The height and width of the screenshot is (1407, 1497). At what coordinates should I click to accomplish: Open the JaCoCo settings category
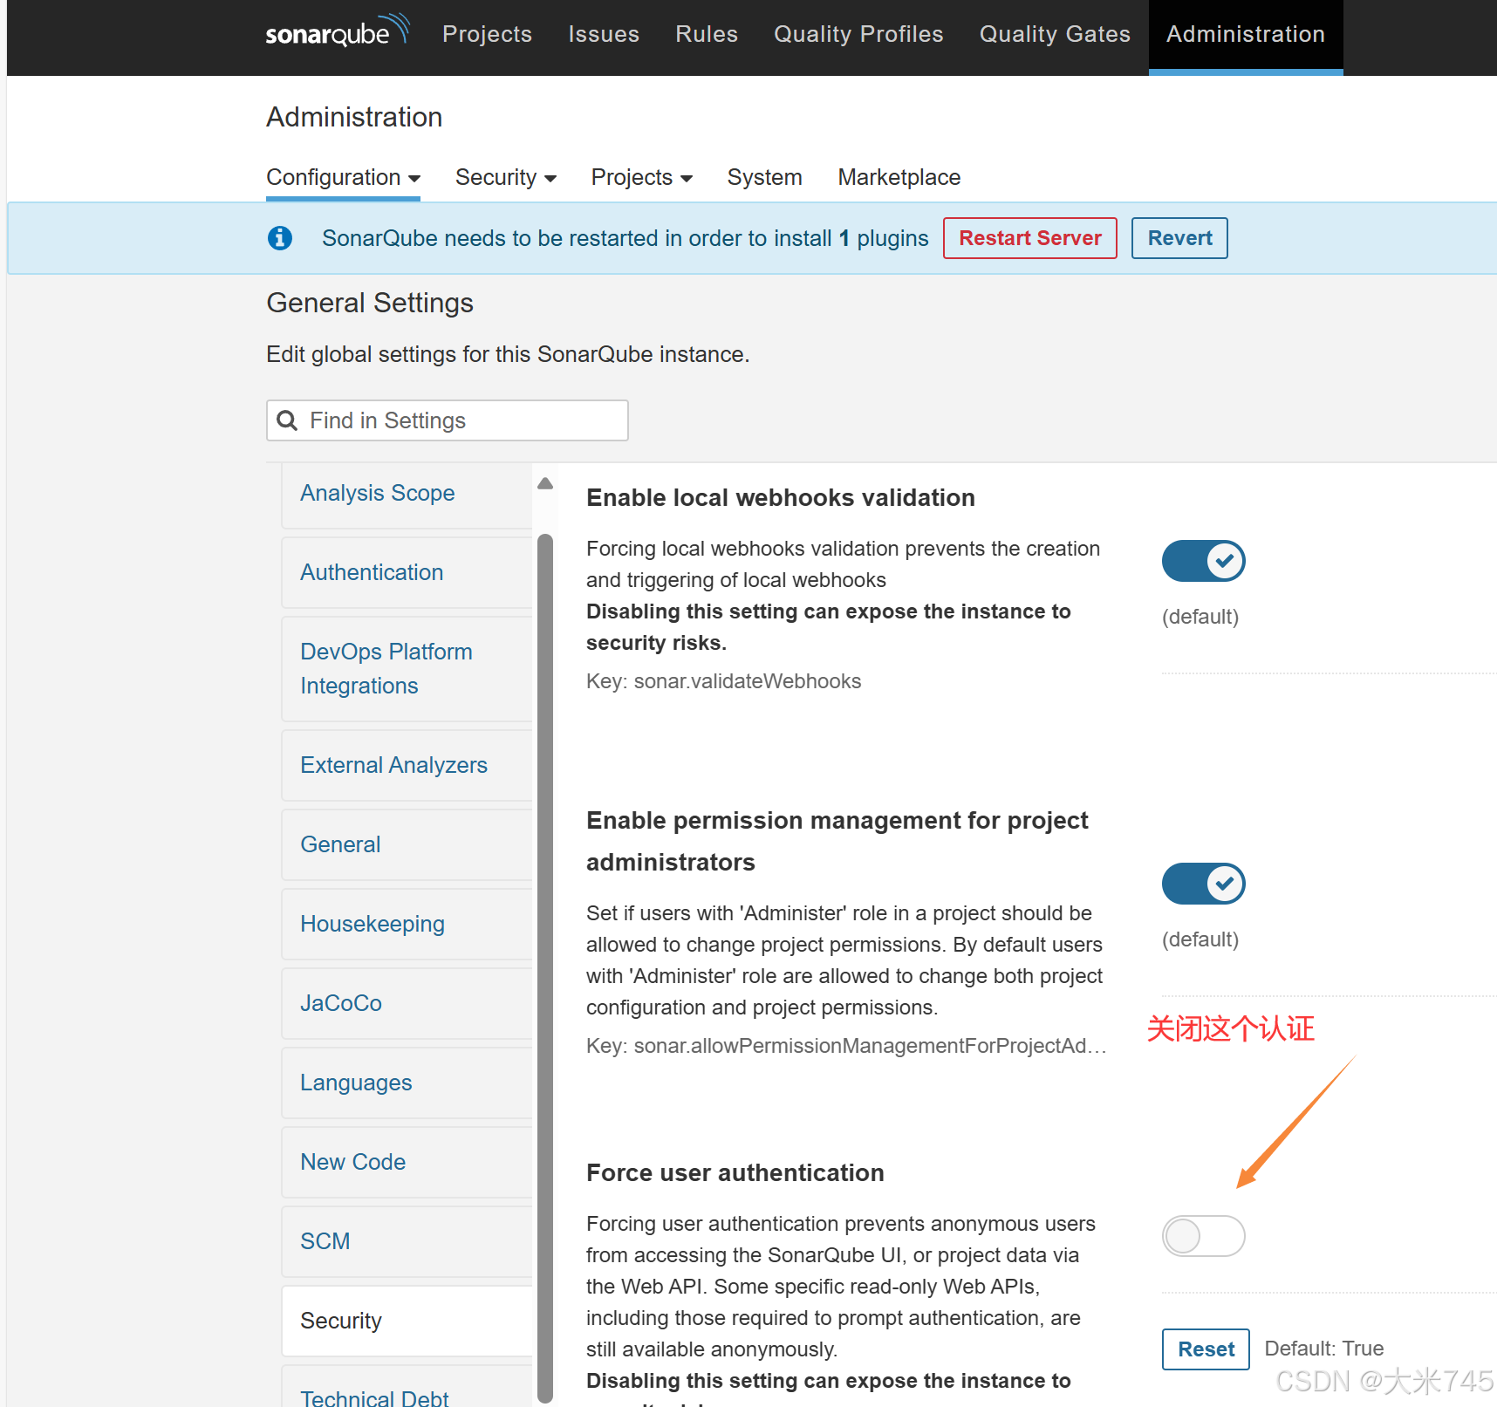point(407,1003)
